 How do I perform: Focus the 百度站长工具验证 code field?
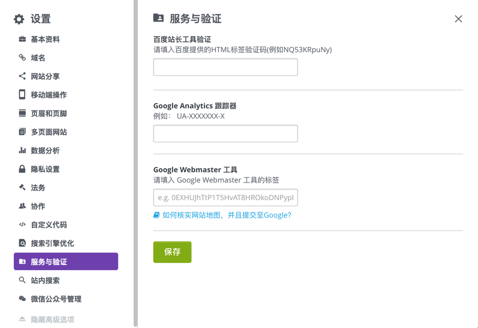pyautogui.click(x=225, y=67)
